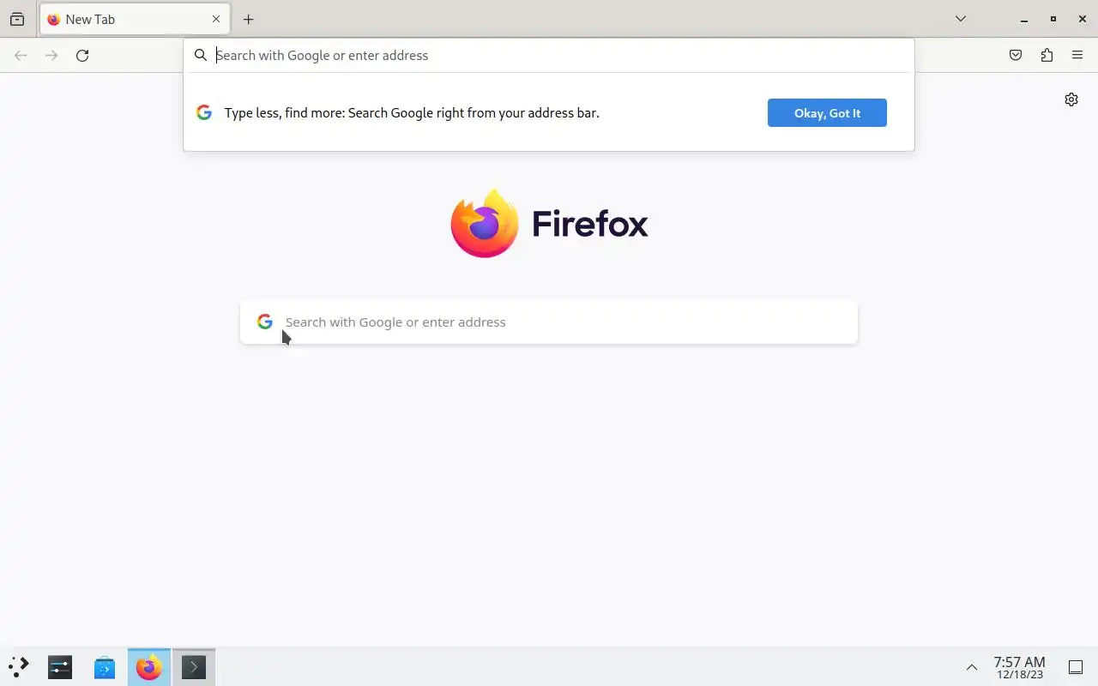
Task: Open a new tab with plus button
Action: 248,19
